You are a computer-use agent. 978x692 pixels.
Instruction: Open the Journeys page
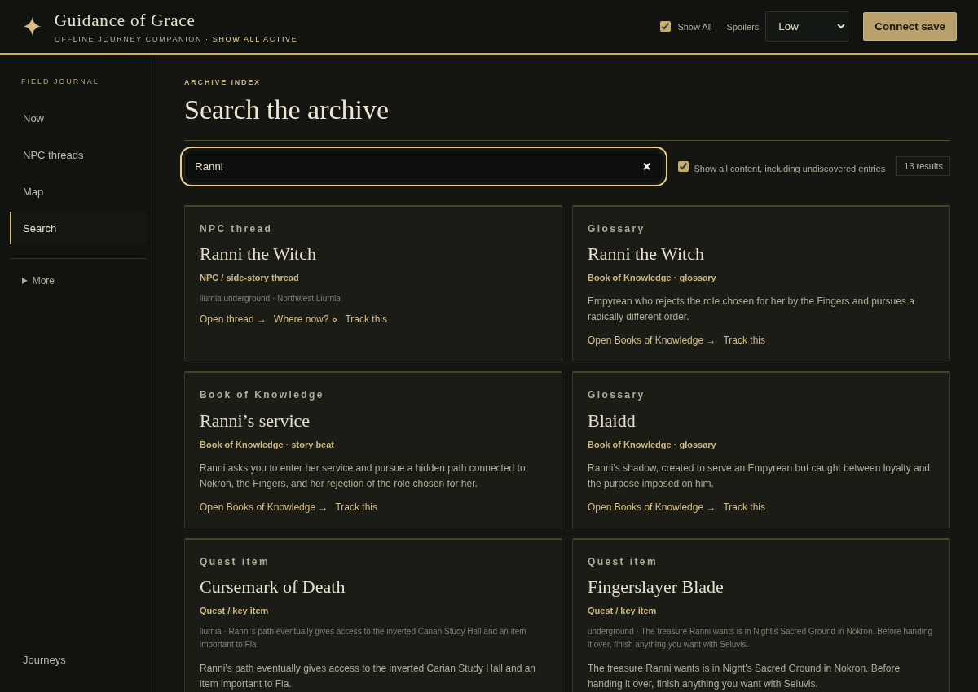(78, 659)
